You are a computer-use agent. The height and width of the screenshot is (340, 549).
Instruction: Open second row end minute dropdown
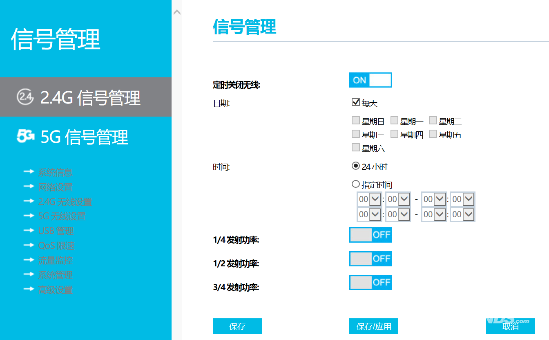click(x=462, y=214)
